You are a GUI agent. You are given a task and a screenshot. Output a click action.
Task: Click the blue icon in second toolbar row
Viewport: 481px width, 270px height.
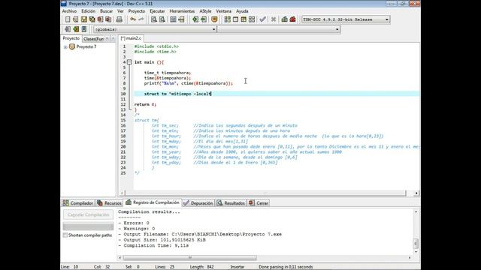84,29
